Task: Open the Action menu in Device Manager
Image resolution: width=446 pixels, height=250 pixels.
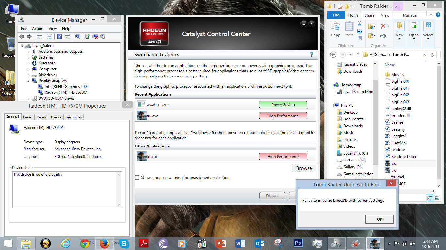Action: click(38, 29)
